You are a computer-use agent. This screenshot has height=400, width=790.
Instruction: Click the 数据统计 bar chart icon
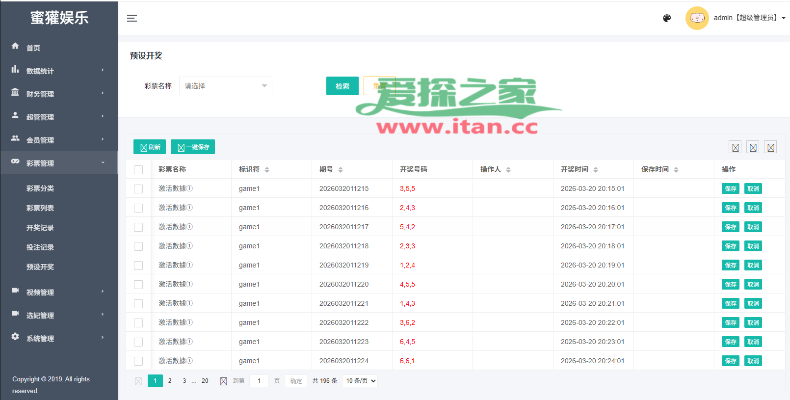15,69
